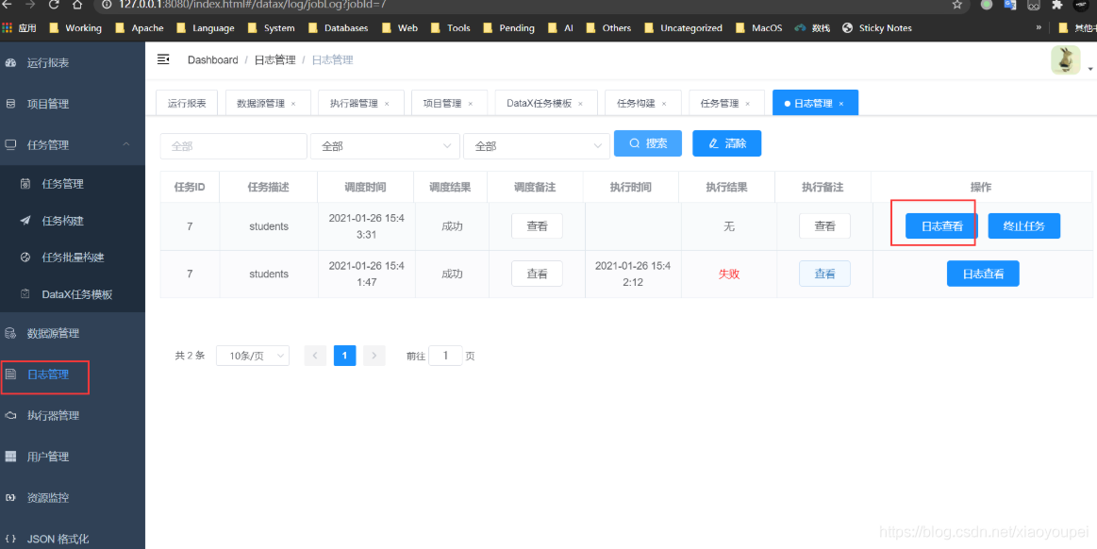Close the 执行器管理 tab

[386, 104]
